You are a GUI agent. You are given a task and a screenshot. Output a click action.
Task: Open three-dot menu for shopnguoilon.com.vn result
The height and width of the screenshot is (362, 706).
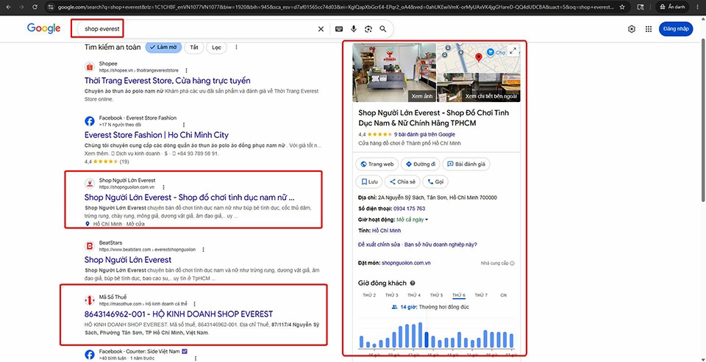pyautogui.click(x=163, y=187)
